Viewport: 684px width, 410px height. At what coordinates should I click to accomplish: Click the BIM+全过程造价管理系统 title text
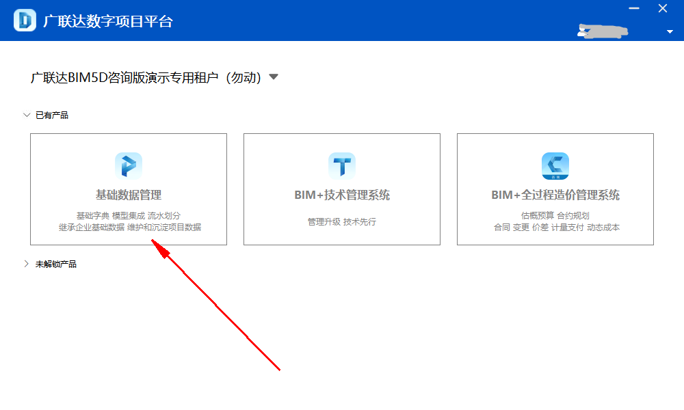pos(555,195)
